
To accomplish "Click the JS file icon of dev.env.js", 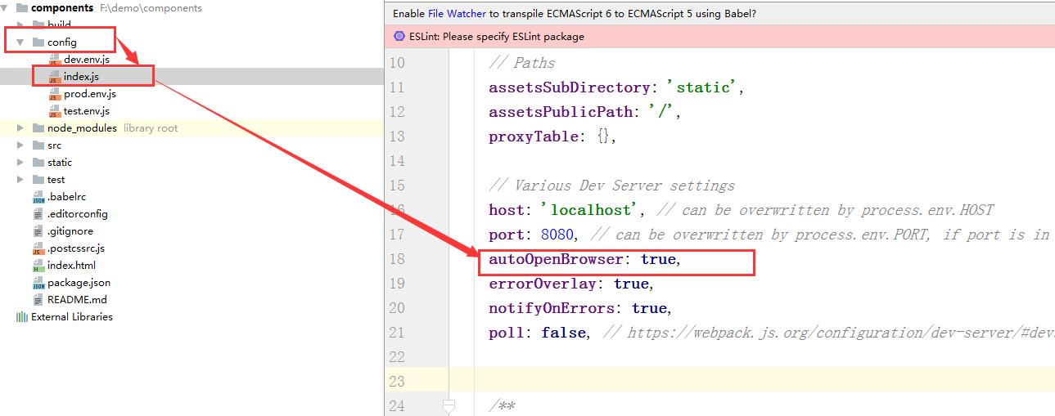I will pyautogui.click(x=55, y=60).
